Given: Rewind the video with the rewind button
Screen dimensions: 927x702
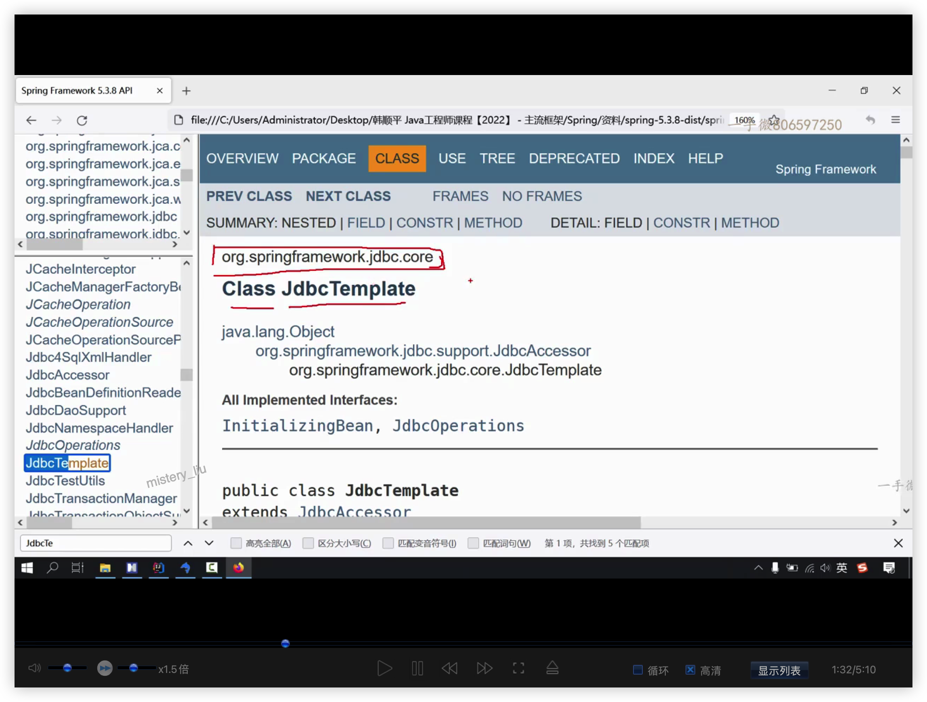Looking at the screenshot, I should tap(450, 669).
